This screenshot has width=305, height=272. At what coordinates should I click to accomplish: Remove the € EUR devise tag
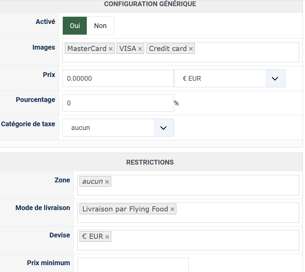pos(107,237)
